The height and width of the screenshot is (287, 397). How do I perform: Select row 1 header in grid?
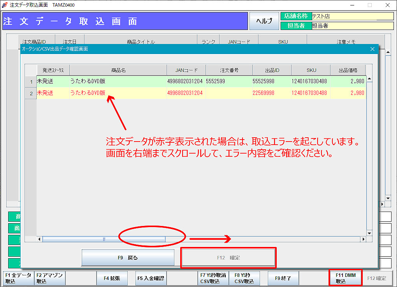tap(31, 82)
